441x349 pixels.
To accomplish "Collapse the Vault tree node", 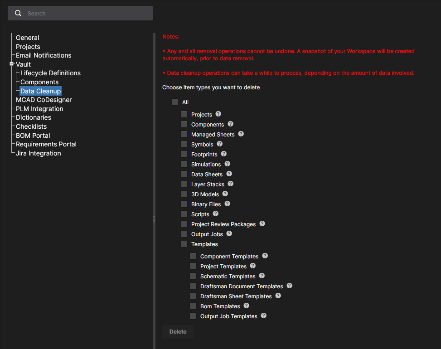I will [12, 64].
